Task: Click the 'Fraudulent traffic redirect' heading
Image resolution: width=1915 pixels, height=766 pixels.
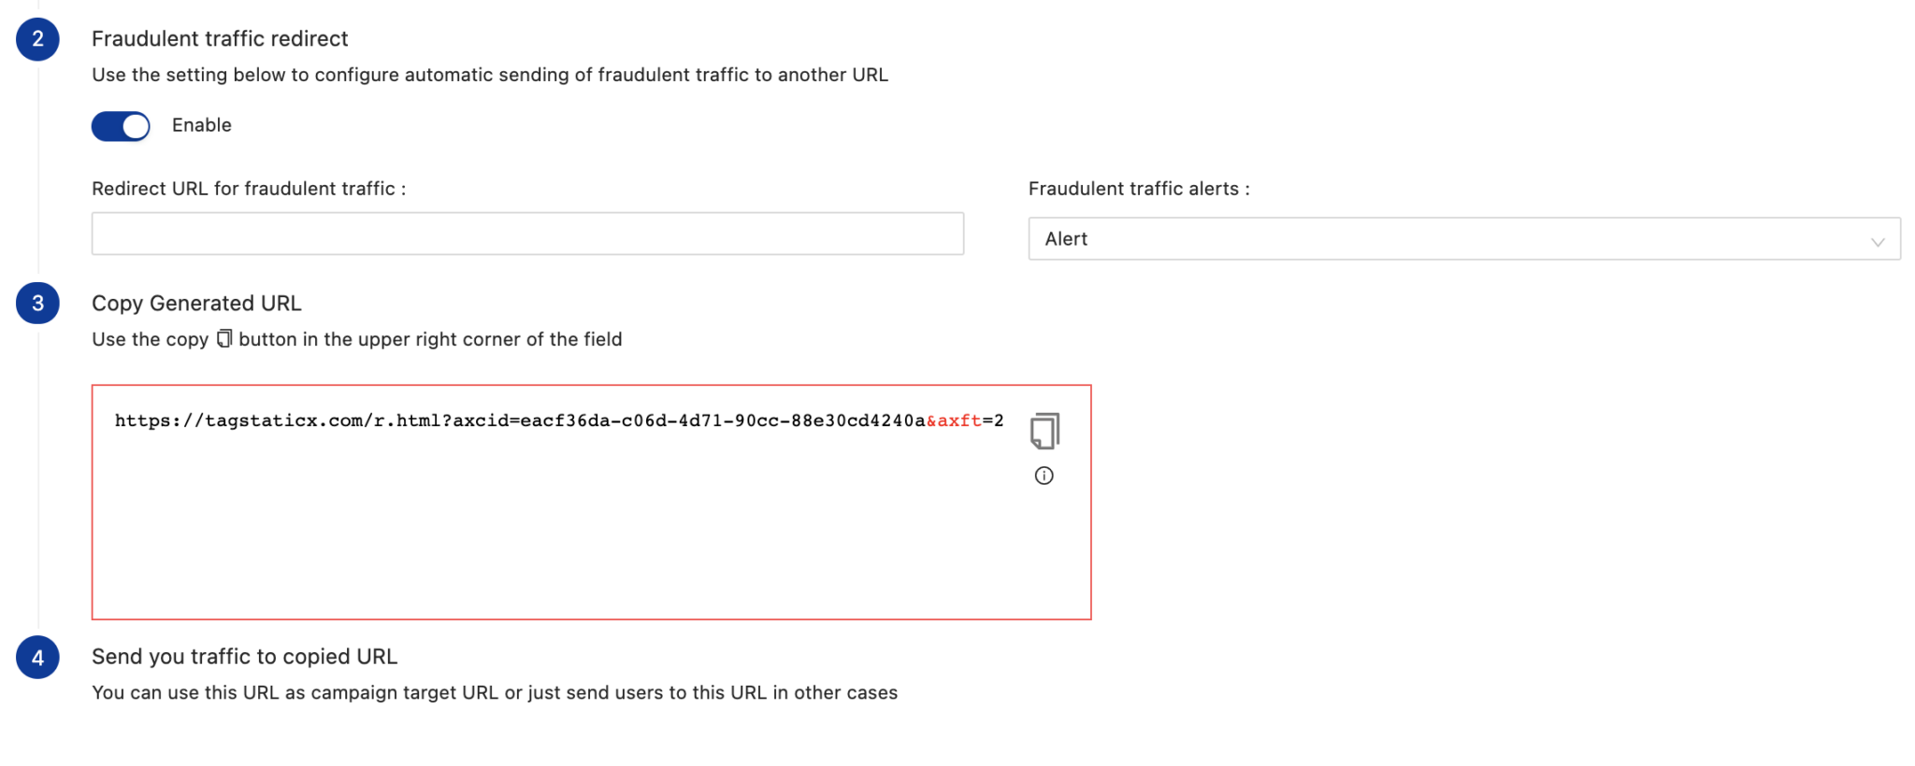Action: click(x=220, y=39)
